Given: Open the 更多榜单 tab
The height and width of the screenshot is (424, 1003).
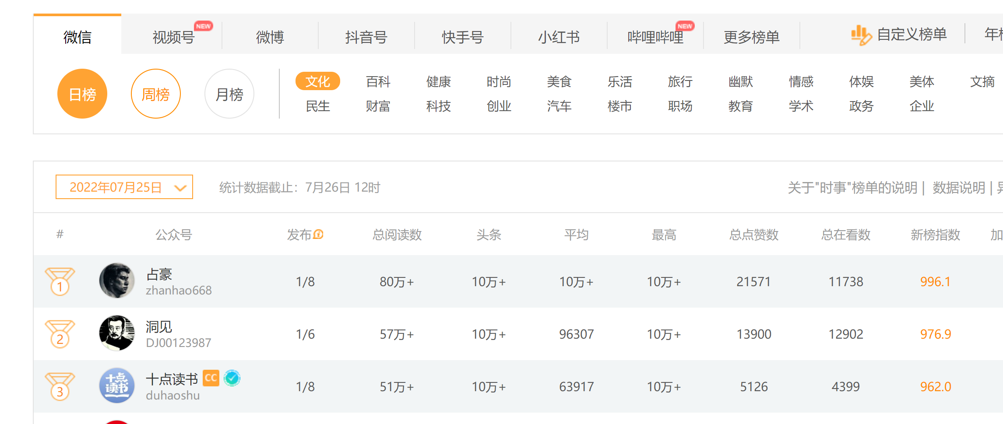Looking at the screenshot, I should [x=752, y=37].
